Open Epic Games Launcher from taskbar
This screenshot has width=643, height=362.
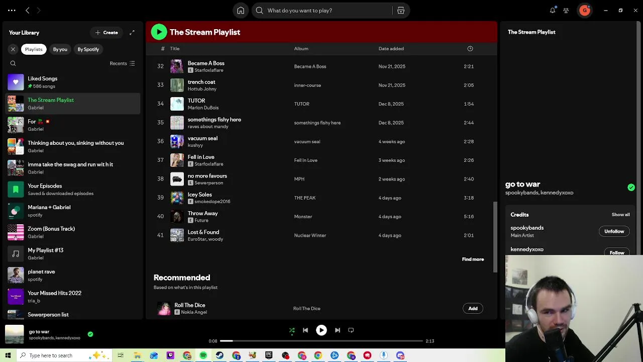(269, 355)
